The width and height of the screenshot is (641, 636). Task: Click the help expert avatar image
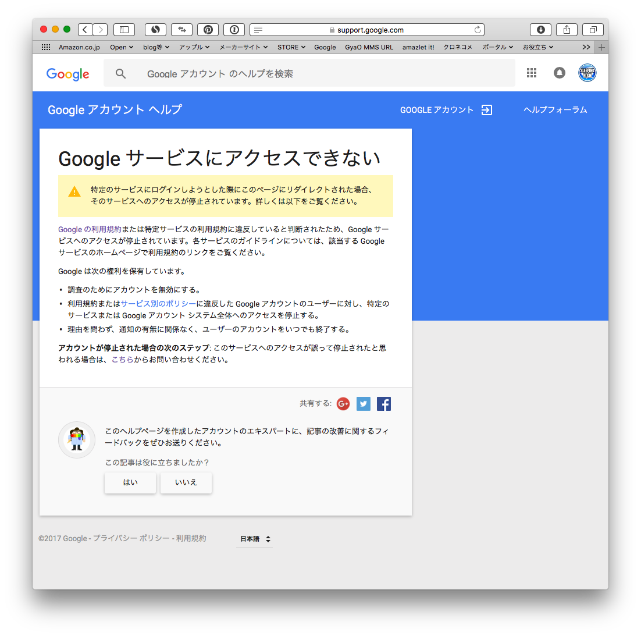(77, 440)
